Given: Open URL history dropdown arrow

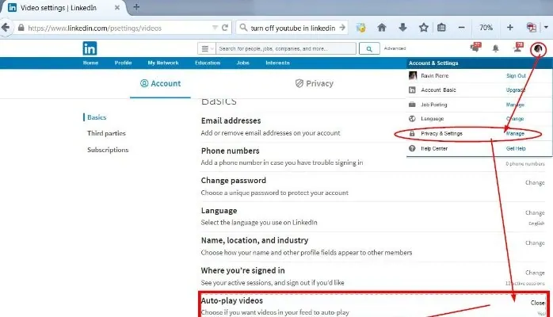Looking at the screenshot, I should (x=215, y=28).
